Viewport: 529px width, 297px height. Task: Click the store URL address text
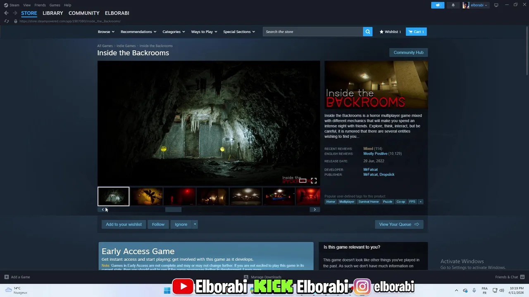coord(70,21)
